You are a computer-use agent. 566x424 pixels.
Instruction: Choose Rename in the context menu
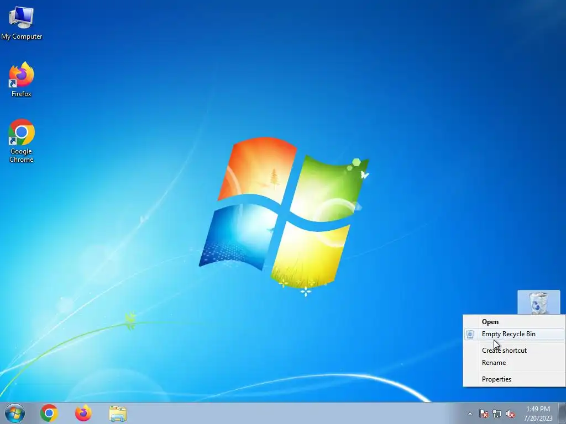[514, 363]
